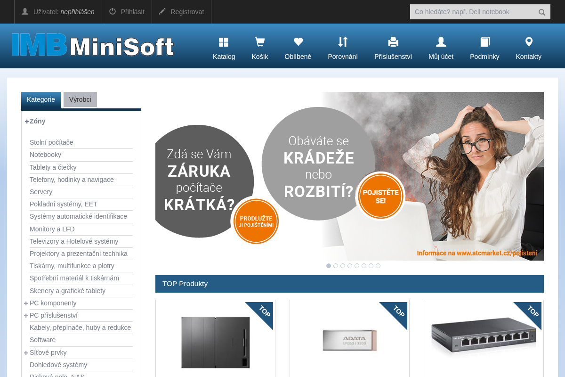Expand the PC příslušenství category
The height and width of the screenshot is (377, 565).
26,316
